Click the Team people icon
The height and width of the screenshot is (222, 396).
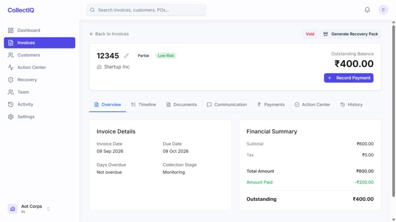tap(11, 92)
